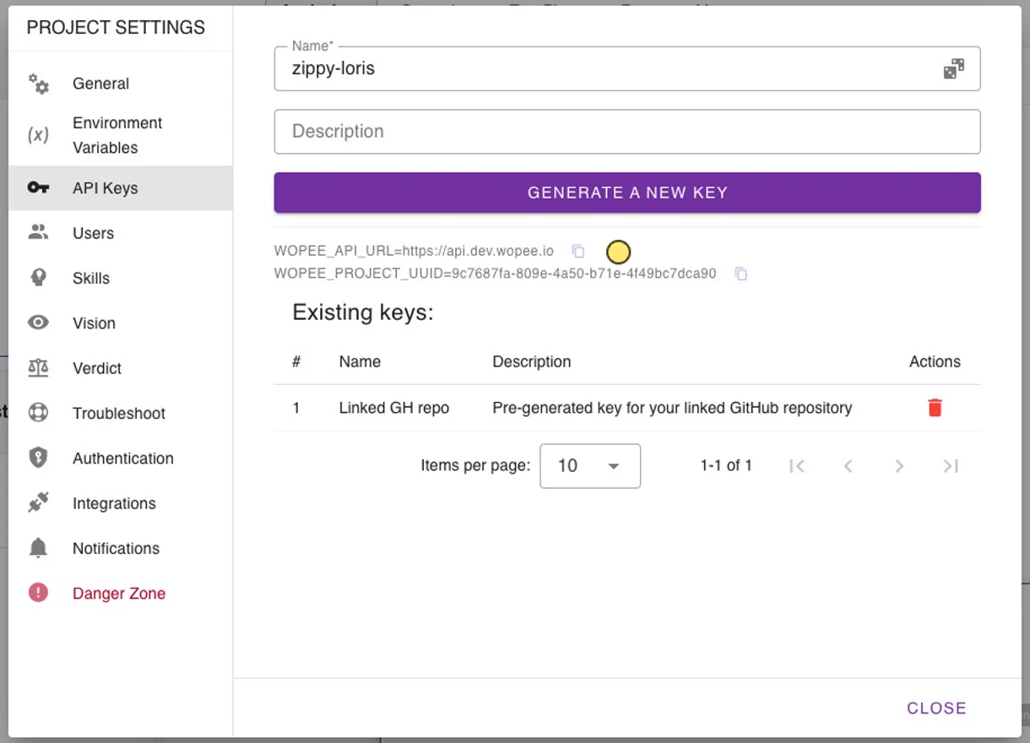Click the Notifications bell icon
1030x743 pixels.
coord(38,548)
